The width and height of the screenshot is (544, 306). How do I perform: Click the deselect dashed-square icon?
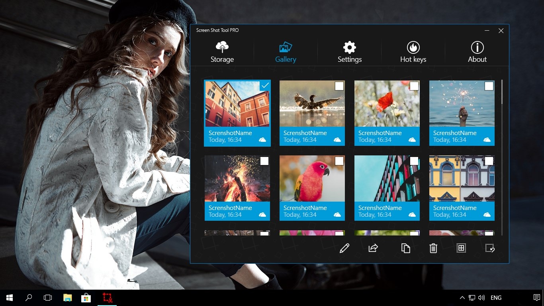[x=490, y=248]
